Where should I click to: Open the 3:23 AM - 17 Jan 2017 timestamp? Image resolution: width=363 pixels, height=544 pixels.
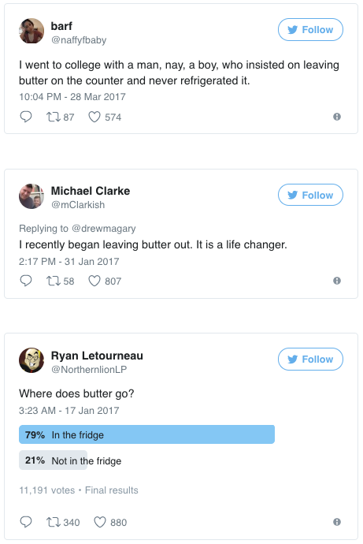click(69, 411)
